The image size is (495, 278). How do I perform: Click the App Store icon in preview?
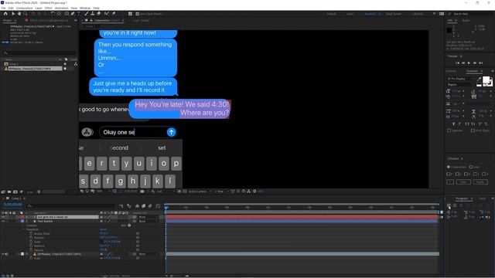(87, 132)
